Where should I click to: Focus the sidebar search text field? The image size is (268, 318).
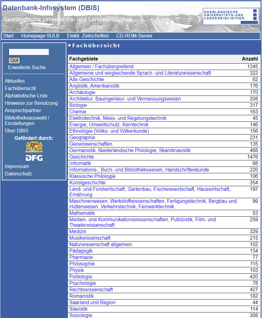(29, 52)
